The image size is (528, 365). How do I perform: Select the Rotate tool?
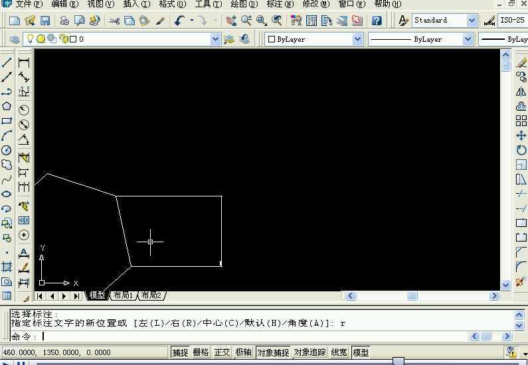pyautogui.click(x=521, y=150)
